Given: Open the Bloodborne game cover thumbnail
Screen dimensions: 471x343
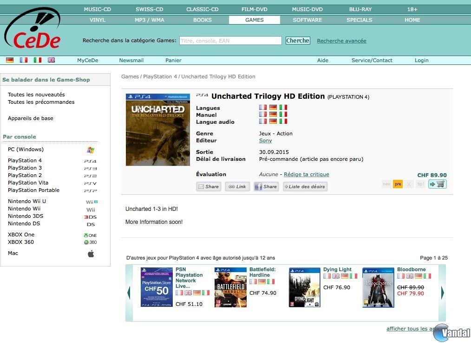Looking at the screenshot, I should click(x=378, y=287).
